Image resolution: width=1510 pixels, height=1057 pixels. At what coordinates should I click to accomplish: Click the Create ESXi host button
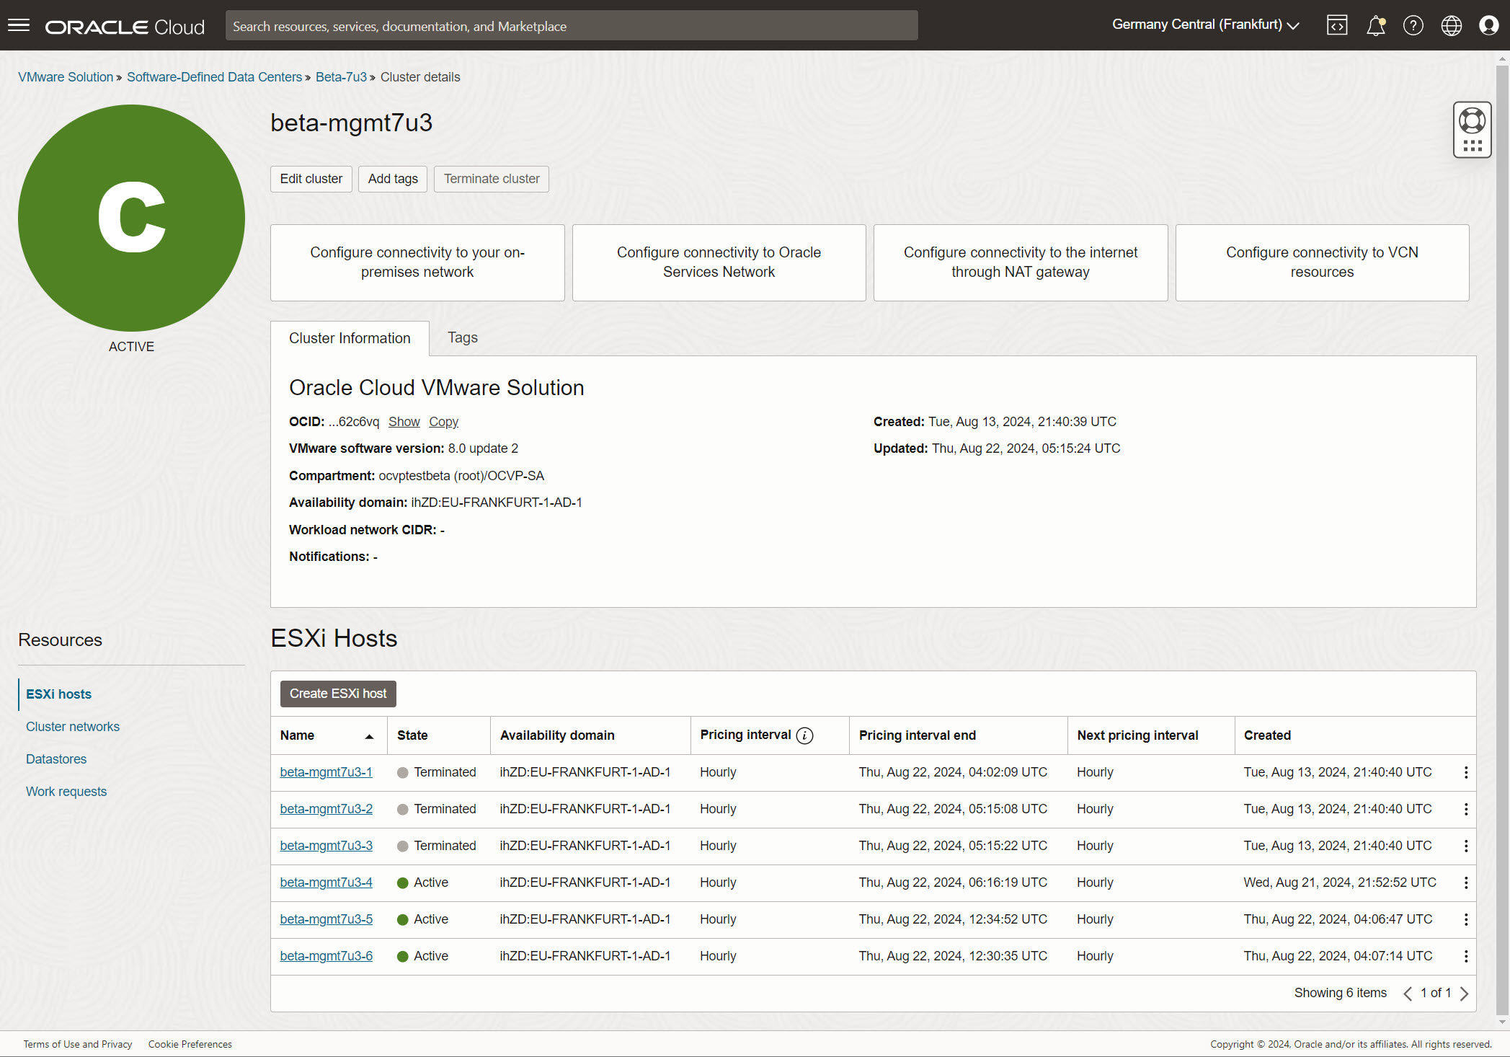pyautogui.click(x=338, y=694)
